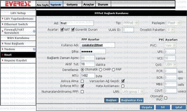187x111 pixels.
Task: Open the Paylaşım dropdown
Action: (x=174, y=23)
